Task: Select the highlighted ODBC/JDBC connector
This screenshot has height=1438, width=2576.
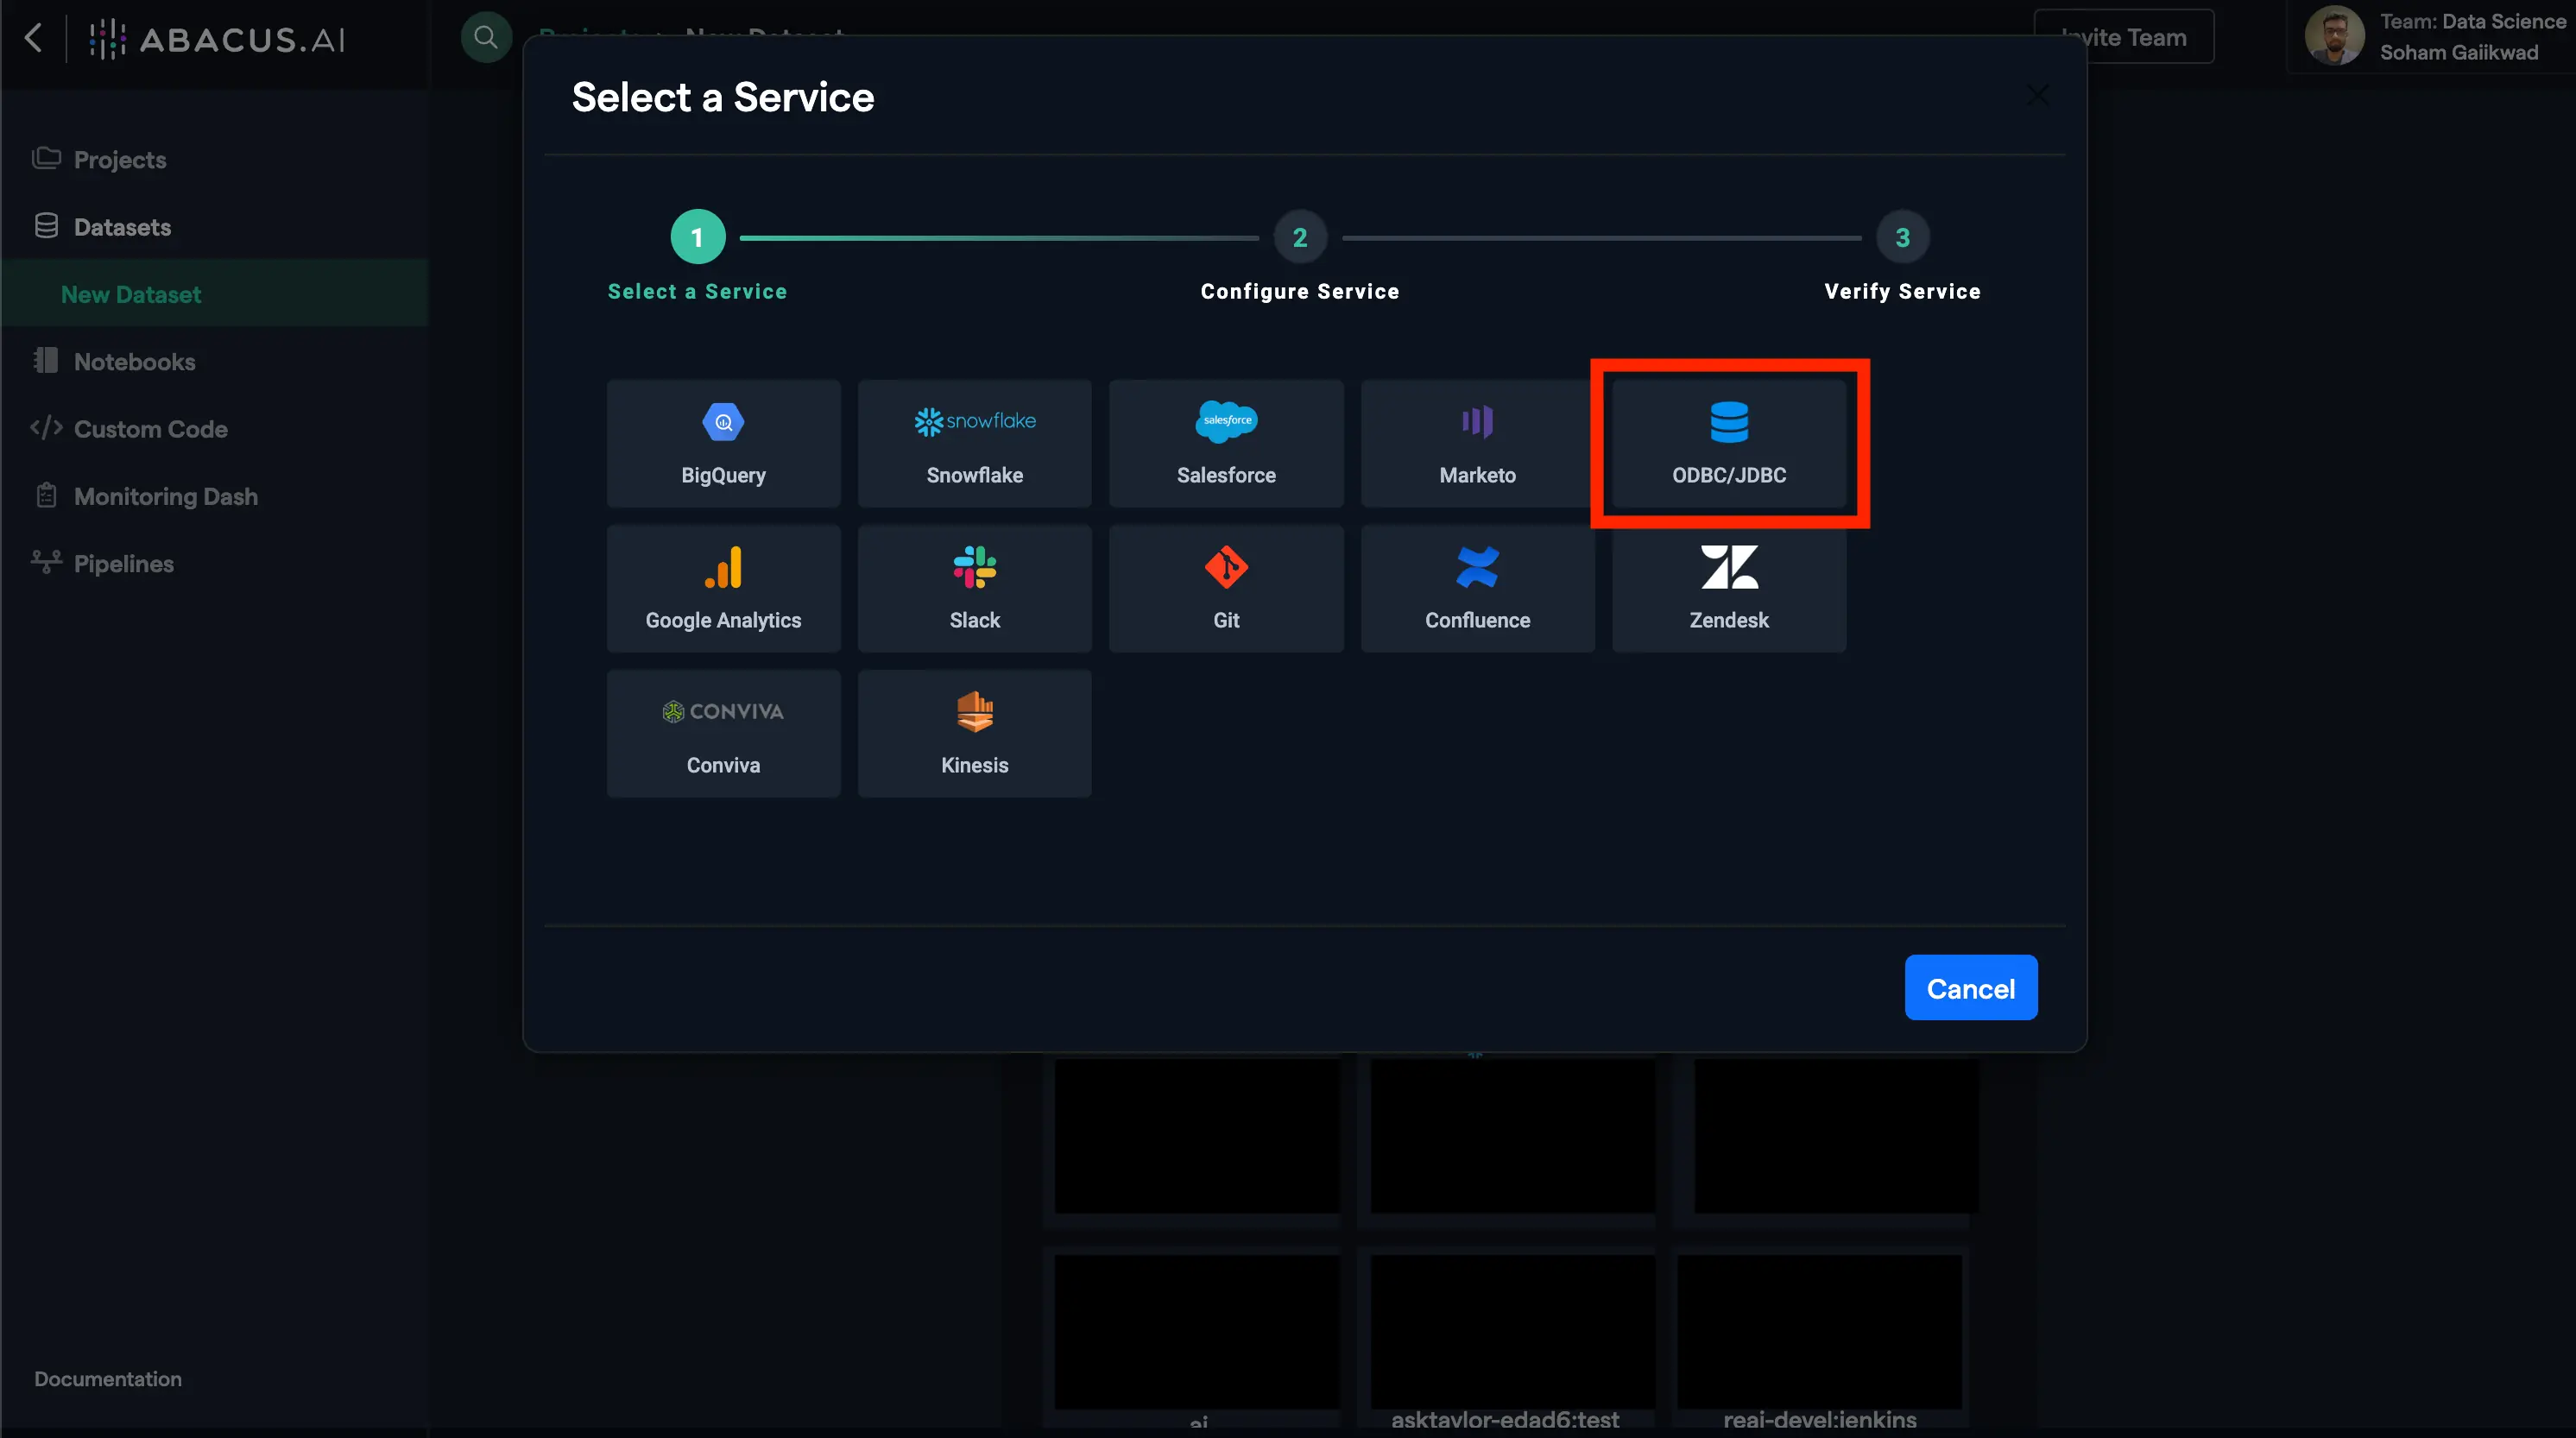Action: click(1729, 443)
